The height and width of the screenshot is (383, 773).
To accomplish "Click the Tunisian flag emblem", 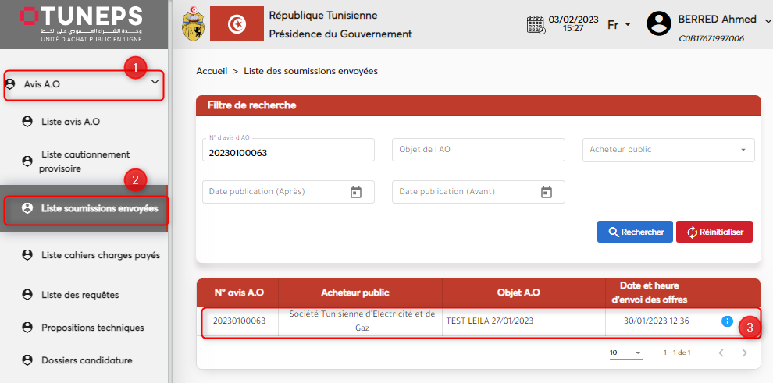I will point(235,23).
